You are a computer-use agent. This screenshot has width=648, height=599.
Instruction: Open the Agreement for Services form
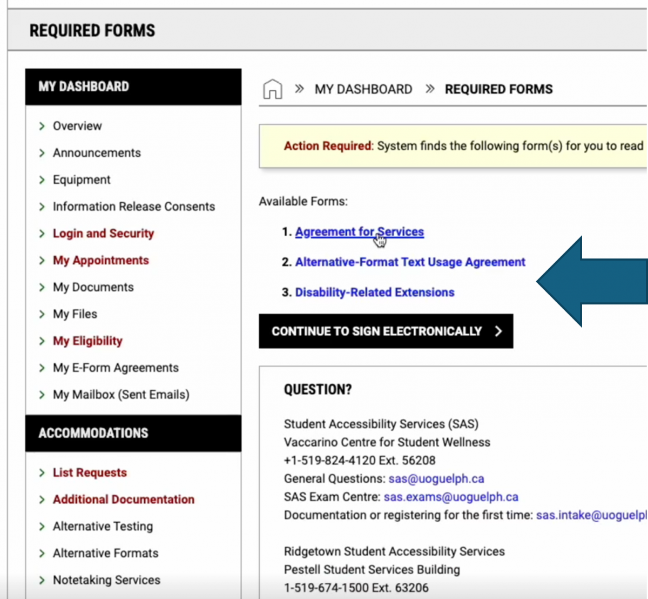(x=359, y=231)
